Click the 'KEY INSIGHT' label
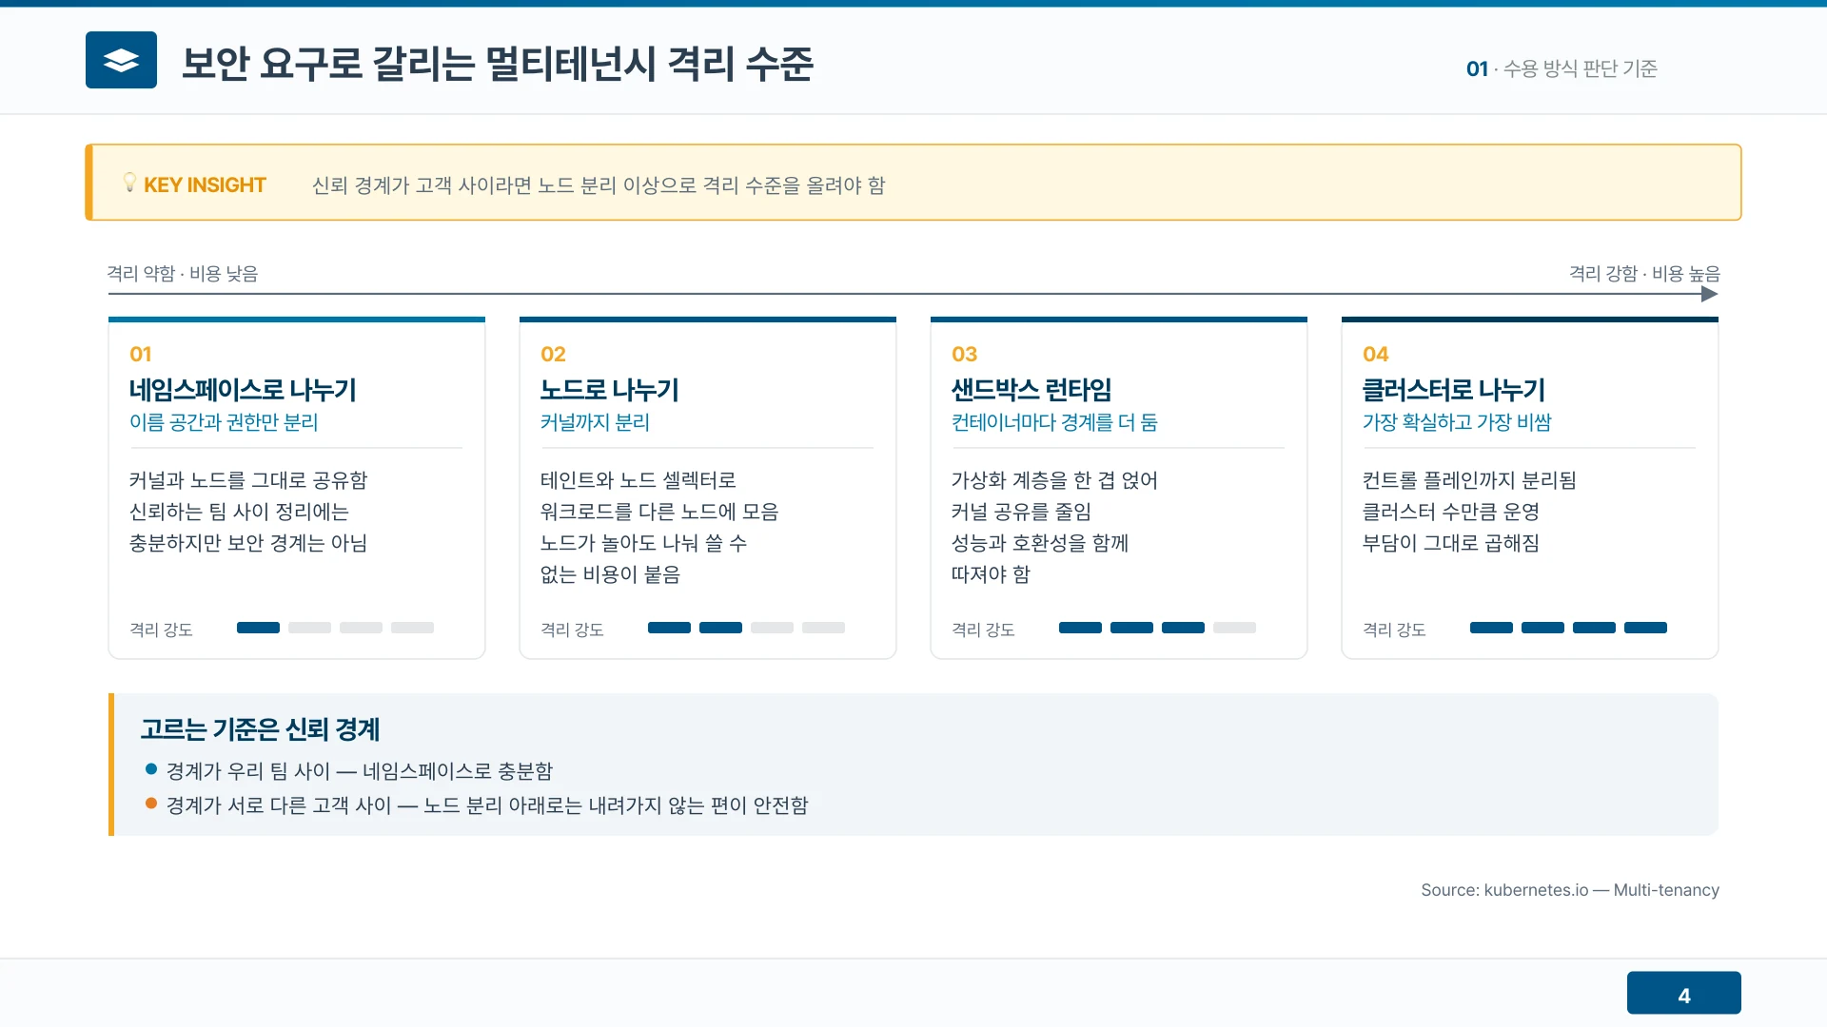Image resolution: width=1827 pixels, height=1027 pixels. pos(205,184)
